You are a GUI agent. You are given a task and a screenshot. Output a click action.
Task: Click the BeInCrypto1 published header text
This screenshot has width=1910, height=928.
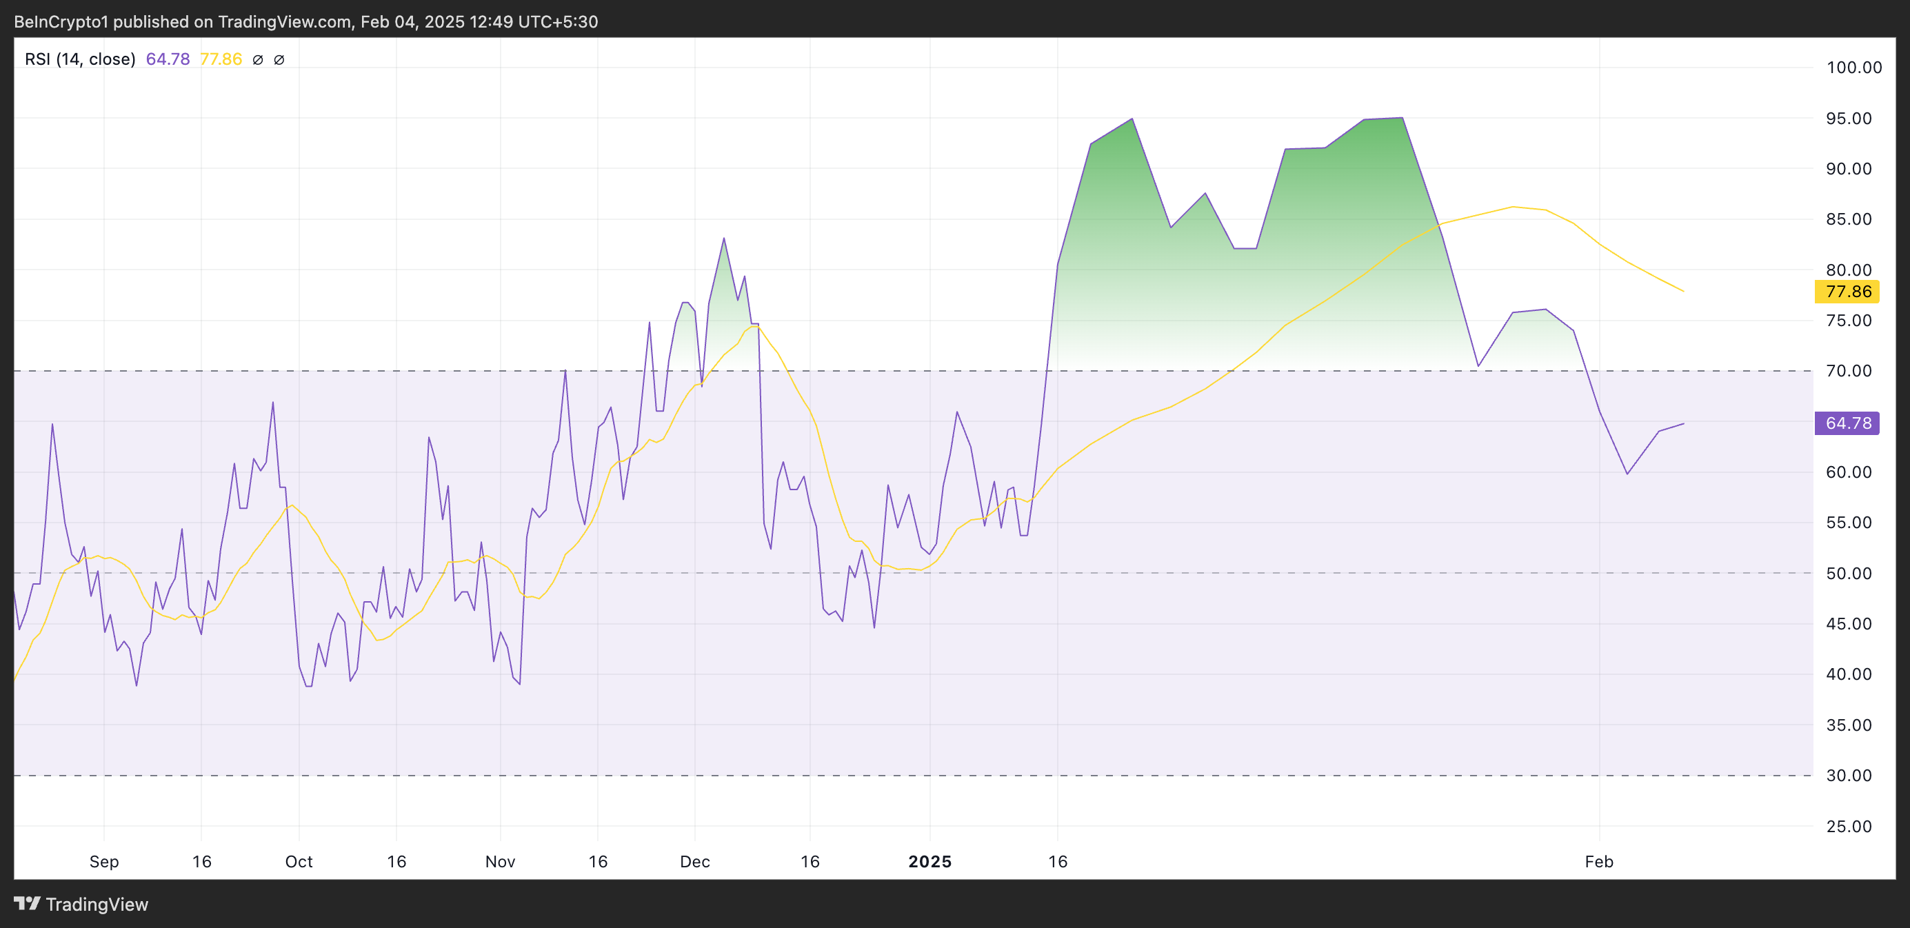point(305,21)
